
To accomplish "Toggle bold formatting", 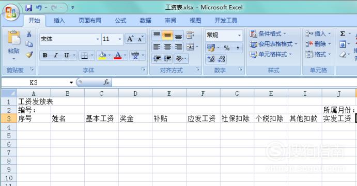I will coord(45,55).
